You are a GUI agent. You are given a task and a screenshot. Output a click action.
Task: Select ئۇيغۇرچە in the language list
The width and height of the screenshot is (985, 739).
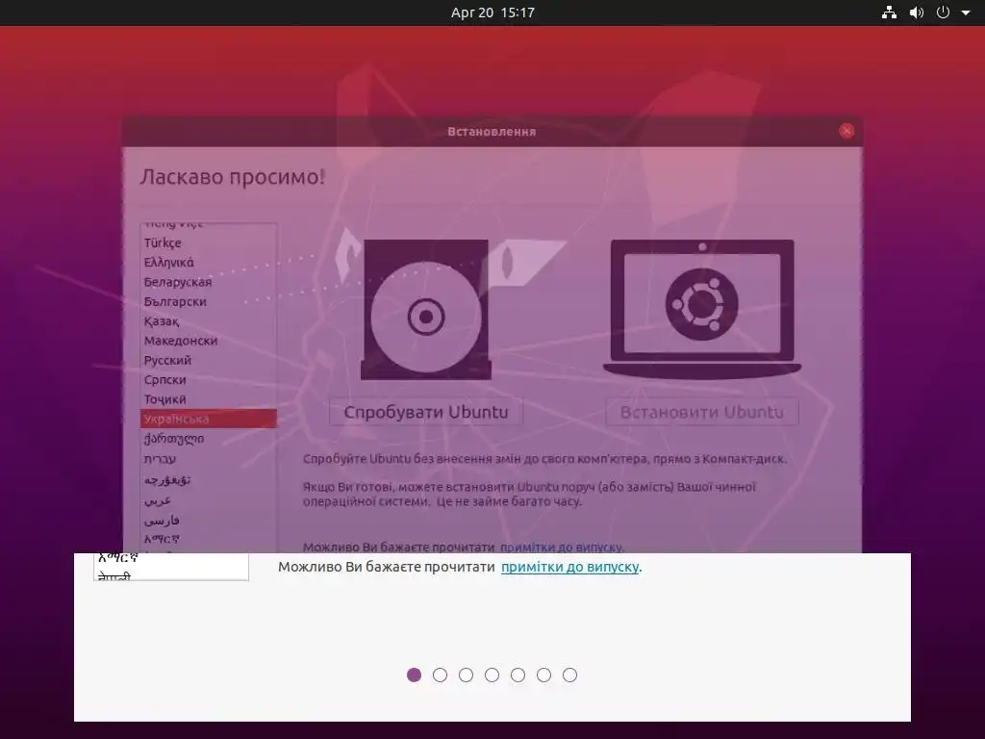pyautogui.click(x=209, y=479)
